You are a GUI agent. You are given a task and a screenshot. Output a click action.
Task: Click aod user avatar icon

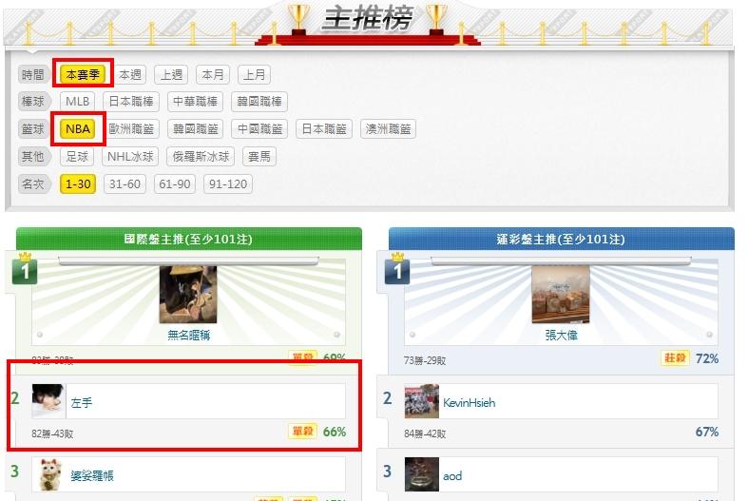[421, 474]
